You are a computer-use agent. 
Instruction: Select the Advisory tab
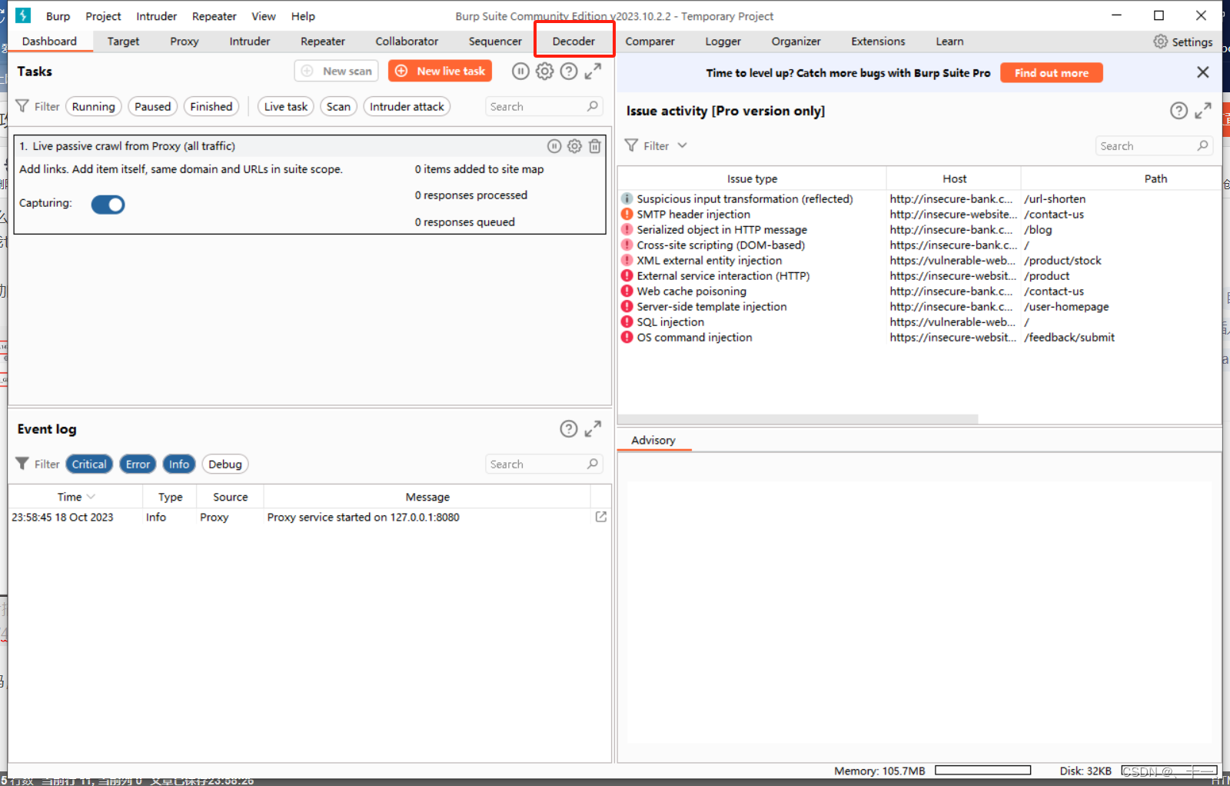653,440
